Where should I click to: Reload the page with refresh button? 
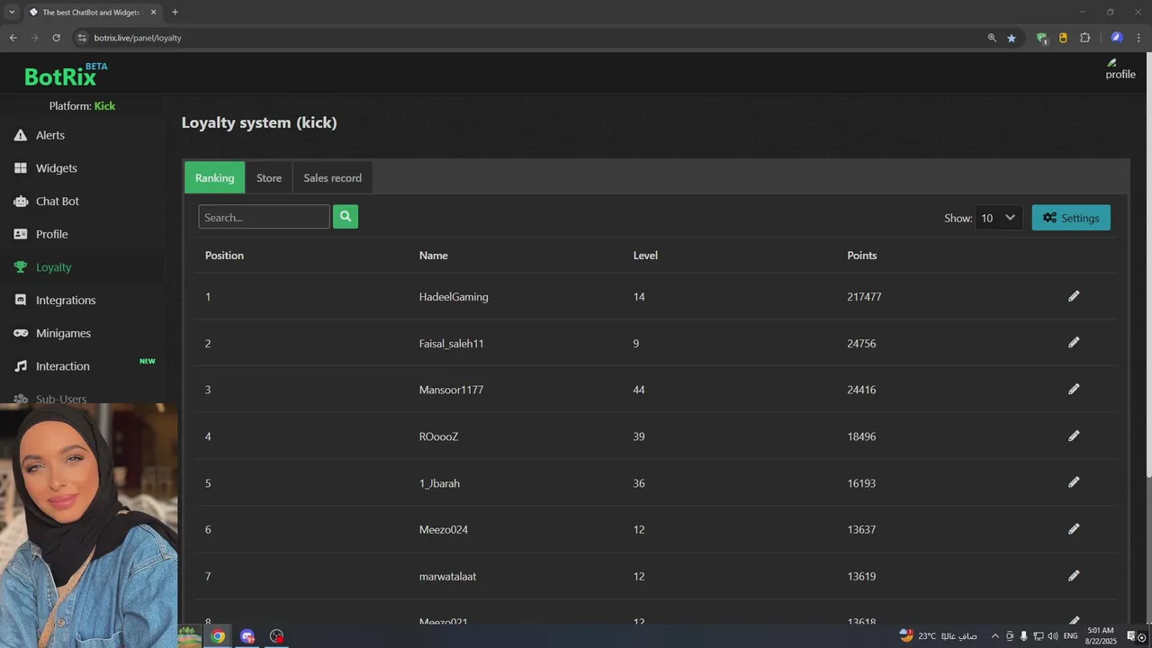tap(56, 38)
